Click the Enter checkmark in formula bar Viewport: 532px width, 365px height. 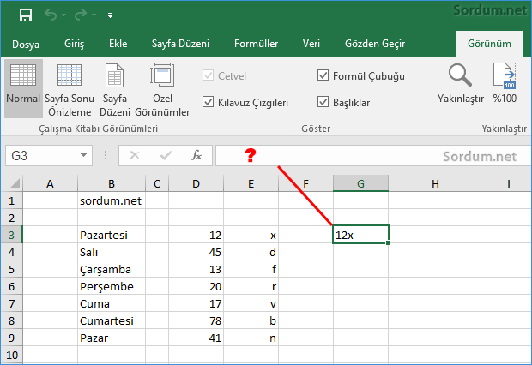click(x=166, y=156)
